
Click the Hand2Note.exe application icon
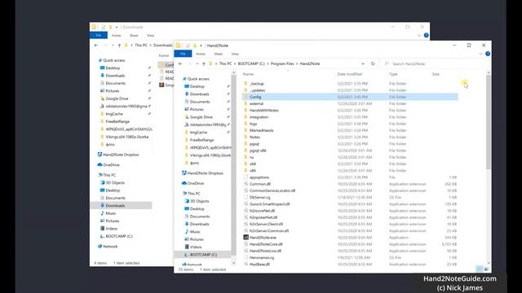246,238
